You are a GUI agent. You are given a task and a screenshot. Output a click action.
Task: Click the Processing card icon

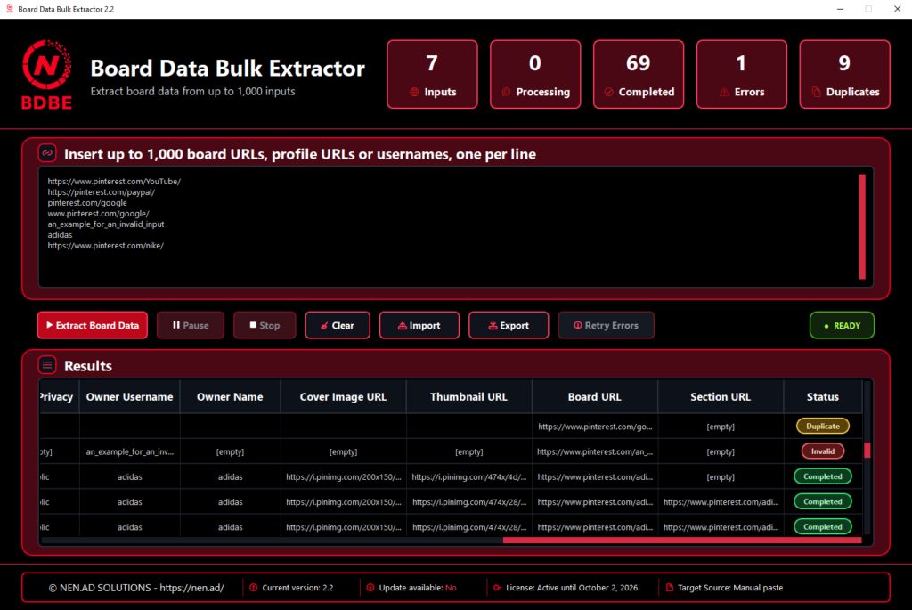pyautogui.click(x=506, y=92)
